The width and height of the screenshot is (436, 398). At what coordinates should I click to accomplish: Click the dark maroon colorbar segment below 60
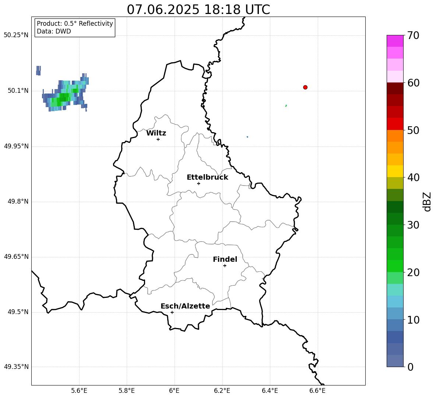point(395,88)
